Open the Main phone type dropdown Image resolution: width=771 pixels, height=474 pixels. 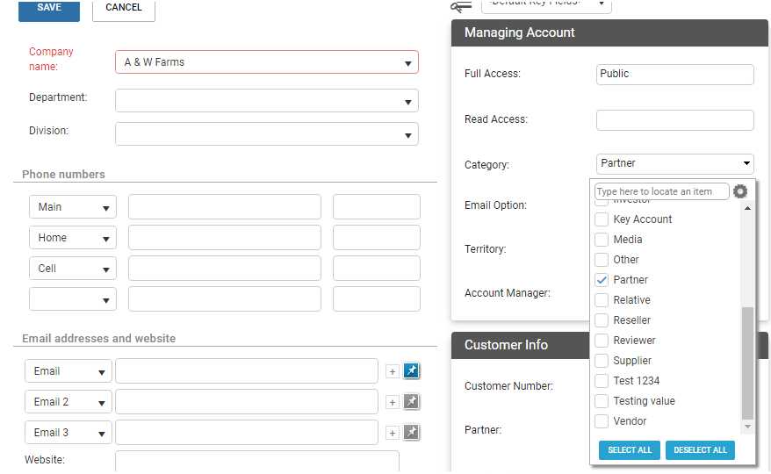point(73,207)
